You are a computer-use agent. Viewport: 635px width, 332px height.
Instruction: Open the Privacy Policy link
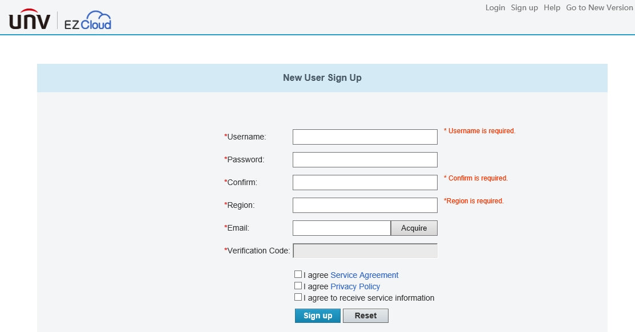point(355,286)
